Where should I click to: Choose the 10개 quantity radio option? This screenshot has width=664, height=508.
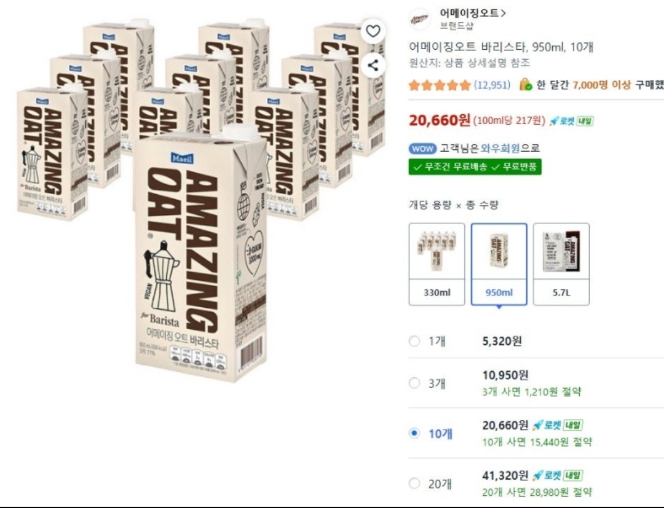414,433
